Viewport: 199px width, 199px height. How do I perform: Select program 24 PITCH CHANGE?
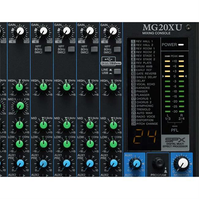pos(145,124)
